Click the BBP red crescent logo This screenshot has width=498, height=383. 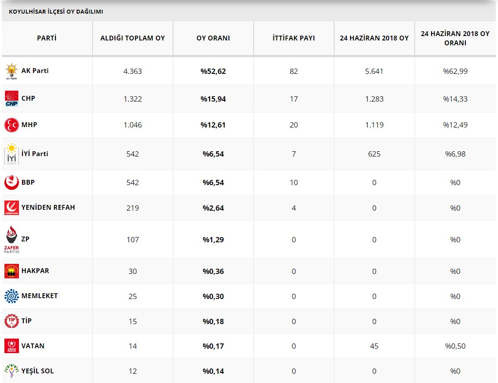pyautogui.click(x=11, y=182)
